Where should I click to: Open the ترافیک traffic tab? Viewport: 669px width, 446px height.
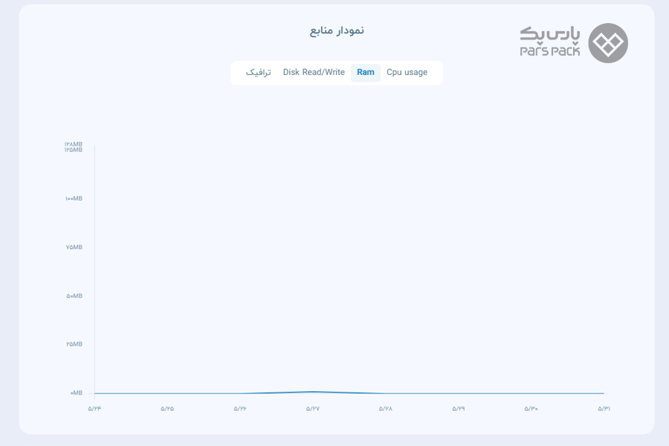[x=258, y=73]
